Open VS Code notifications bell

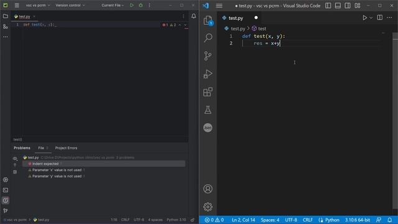[x=390, y=220]
